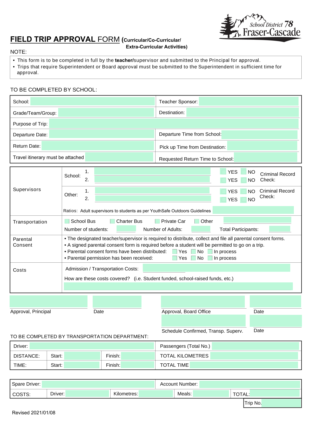Check the Other transportation checkbox
331x428 pixels.
[197, 221]
